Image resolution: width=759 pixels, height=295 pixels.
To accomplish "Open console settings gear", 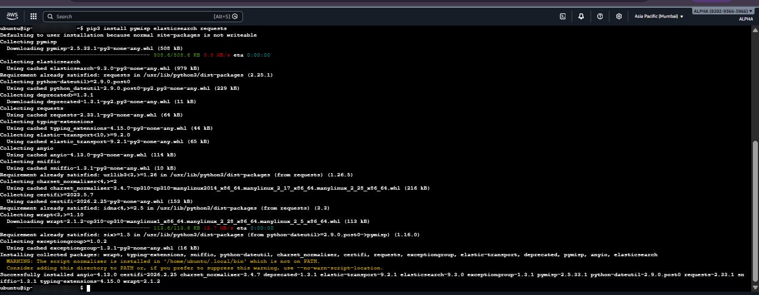I will point(619,17).
